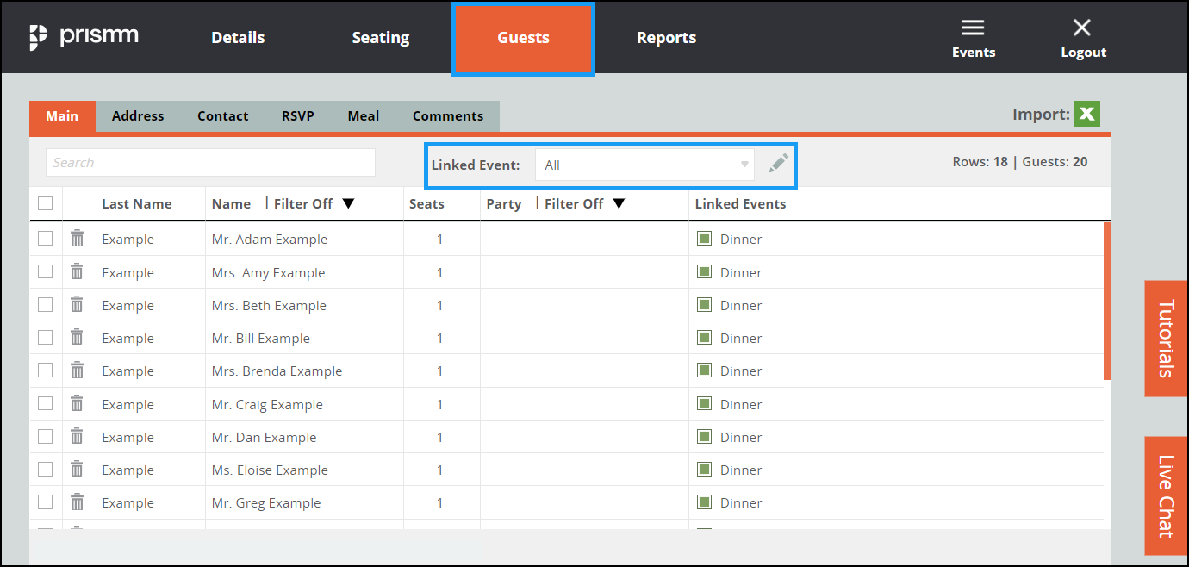Expand the Name column filter arrow
Screen dimensions: 1189x567
click(348, 204)
